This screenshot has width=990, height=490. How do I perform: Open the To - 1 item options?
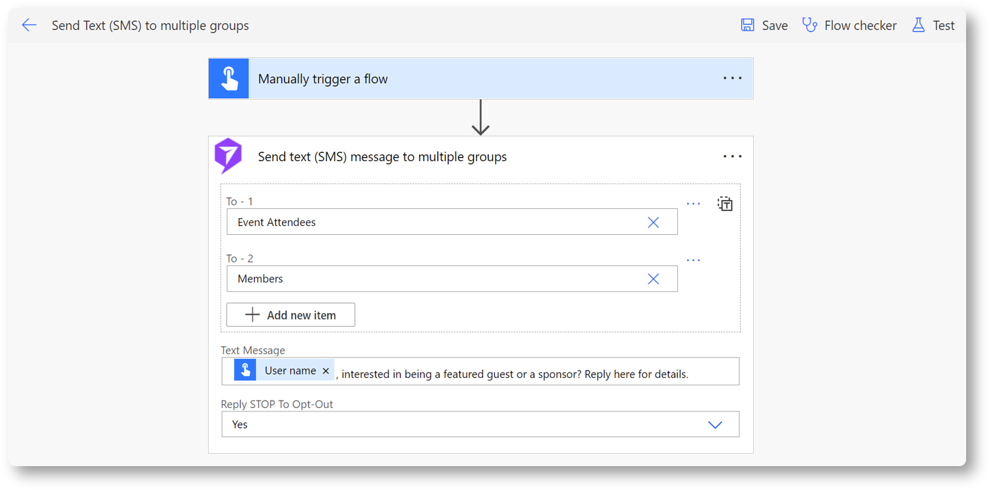point(693,203)
